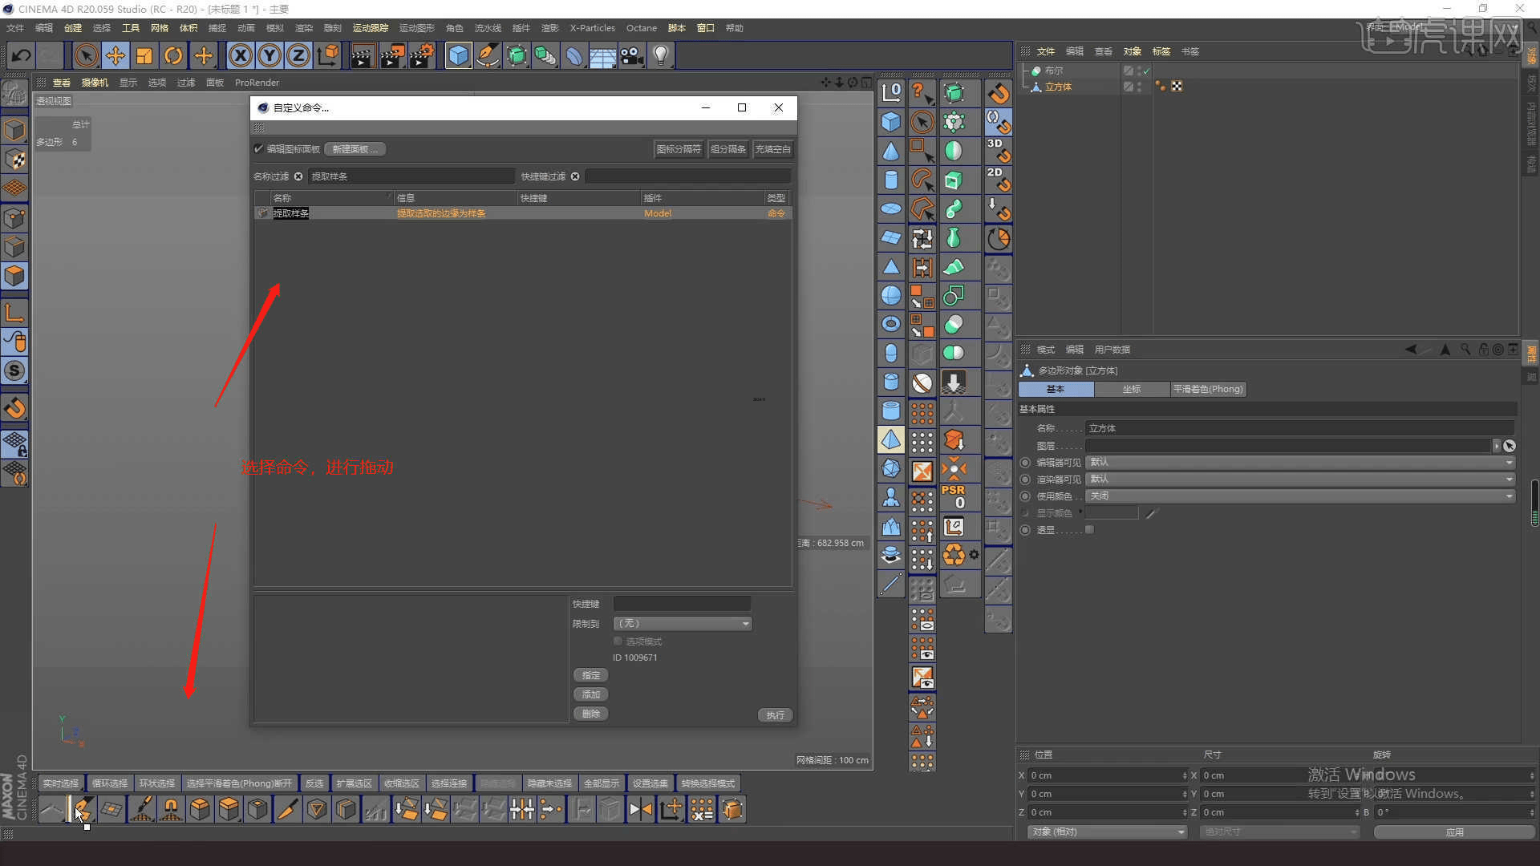Toggle the X-Ray checkbox
This screenshot has width=1540, height=866.
pos(1089,530)
